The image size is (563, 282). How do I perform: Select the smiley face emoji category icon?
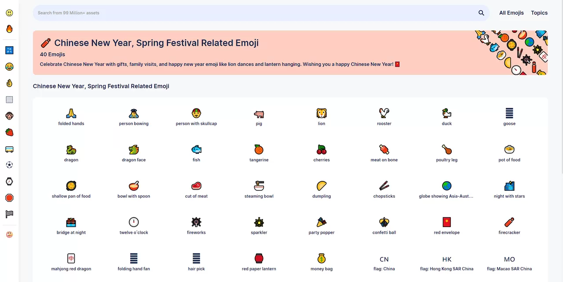pos(9,13)
